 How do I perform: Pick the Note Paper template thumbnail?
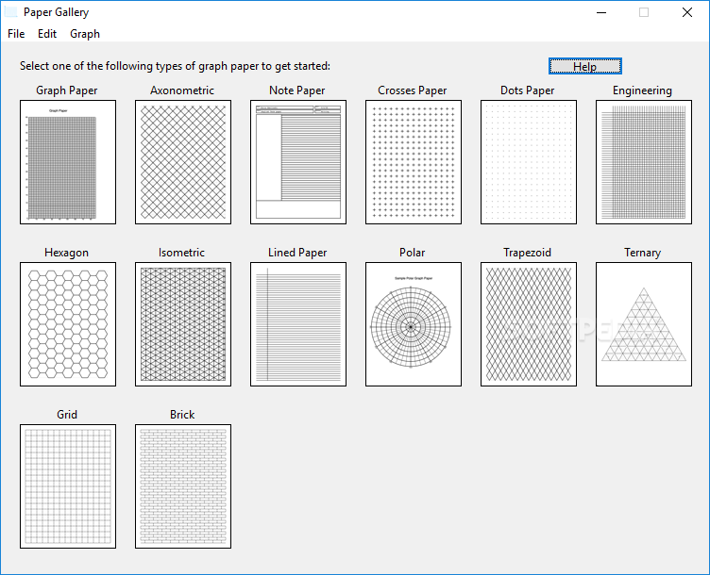pyautogui.click(x=298, y=162)
